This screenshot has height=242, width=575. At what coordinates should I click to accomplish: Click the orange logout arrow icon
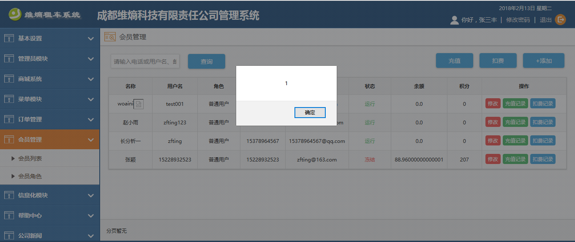tap(560, 19)
